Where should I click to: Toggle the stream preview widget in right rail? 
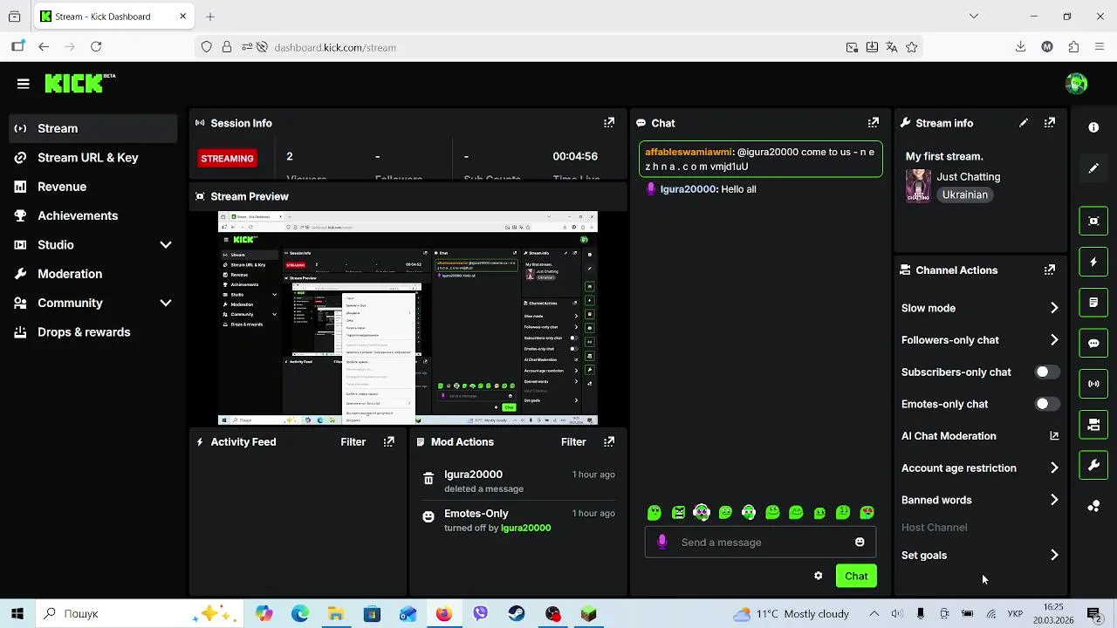(1093, 221)
